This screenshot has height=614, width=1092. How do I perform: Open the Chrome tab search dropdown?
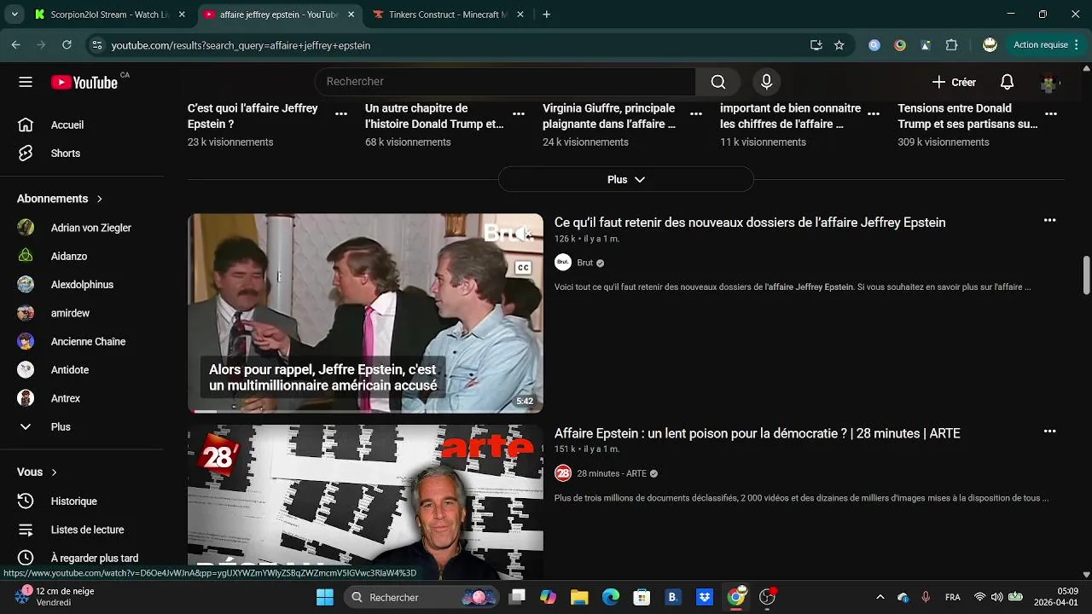(x=15, y=14)
